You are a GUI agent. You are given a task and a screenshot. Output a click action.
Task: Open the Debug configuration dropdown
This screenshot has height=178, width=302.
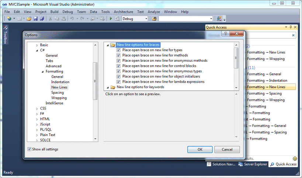pyautogui.click(x=146, y=19)
